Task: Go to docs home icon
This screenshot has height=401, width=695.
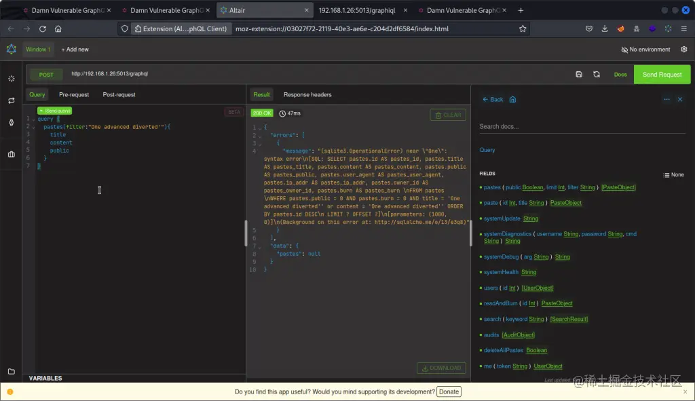Action: 513,99
